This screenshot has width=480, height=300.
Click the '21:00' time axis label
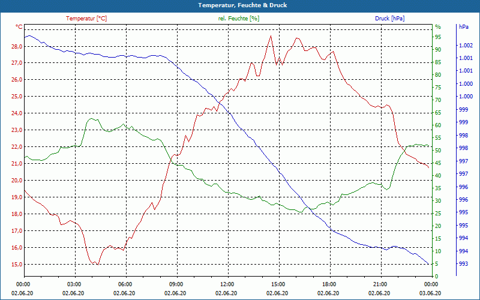pyautogui.click(x=380, y=284)
